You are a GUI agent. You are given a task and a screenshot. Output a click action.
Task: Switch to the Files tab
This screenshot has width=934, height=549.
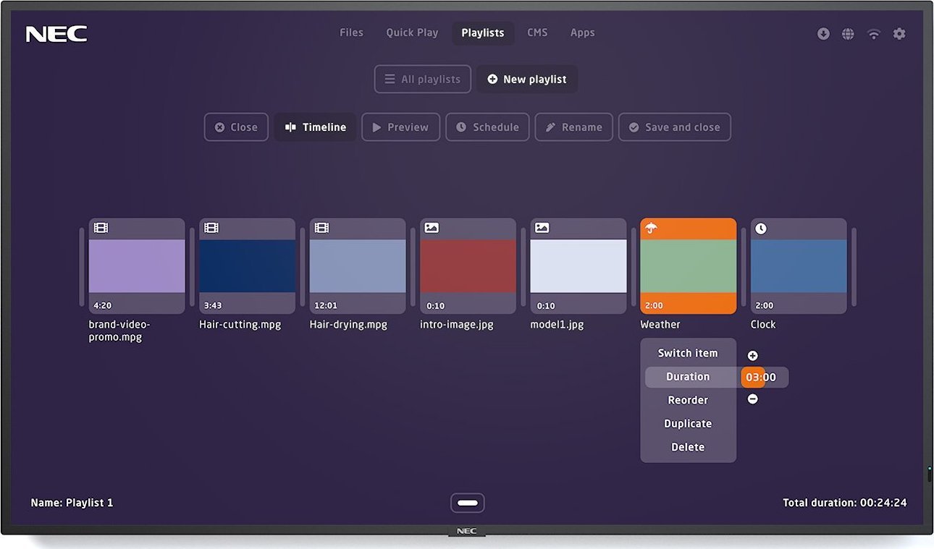point(351,33)
